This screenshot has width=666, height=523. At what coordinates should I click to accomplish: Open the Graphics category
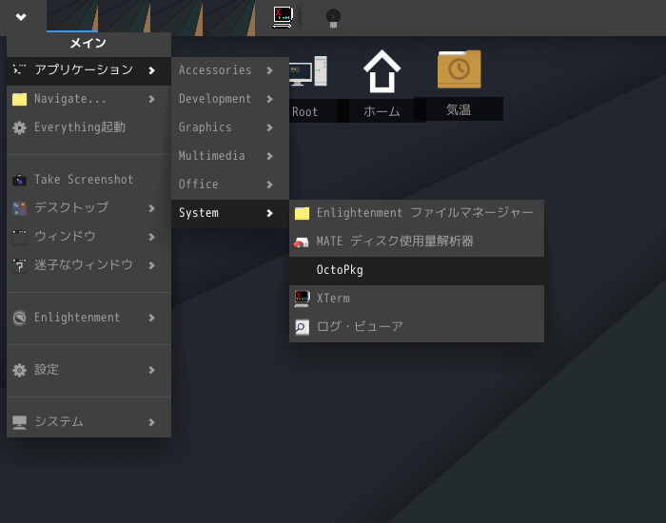(x=230, y=127)
